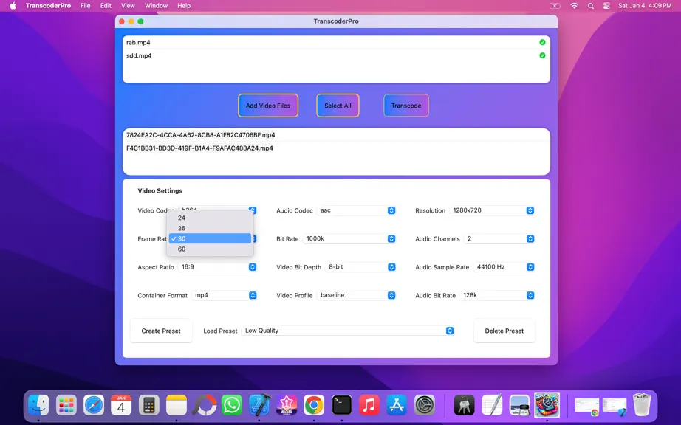
Task: Open System Preferences from the dock
Action: [x=424, y=406]
